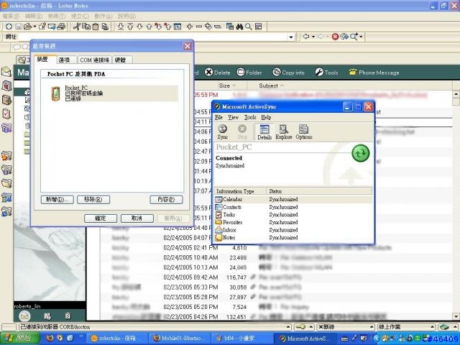Image resolution: width=460 pixels, height=345 pixels.
Task: Click the clipboard paste icon in Notes toolbar
Action: 96,27
